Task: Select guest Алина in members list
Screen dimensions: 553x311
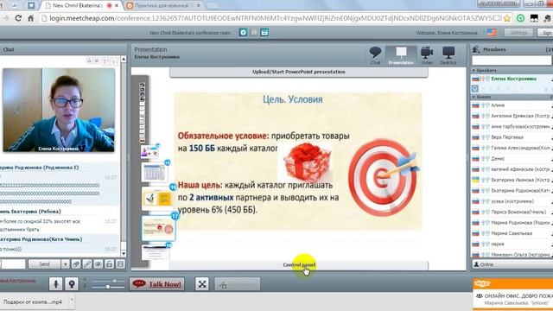Action: point(498,105)
